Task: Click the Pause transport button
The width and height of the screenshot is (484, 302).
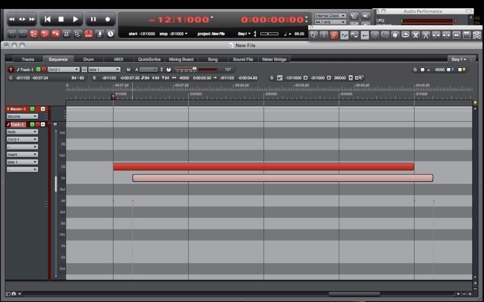Action: click(x=93, y=19)
